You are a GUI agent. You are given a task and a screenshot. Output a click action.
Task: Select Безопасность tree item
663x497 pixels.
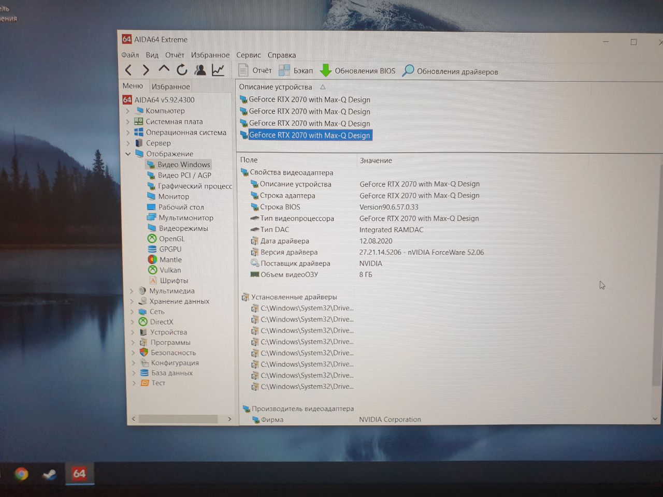point(168,353)
